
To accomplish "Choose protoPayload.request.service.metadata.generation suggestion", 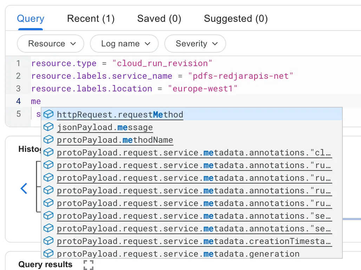I will click(x=191, y=253).
